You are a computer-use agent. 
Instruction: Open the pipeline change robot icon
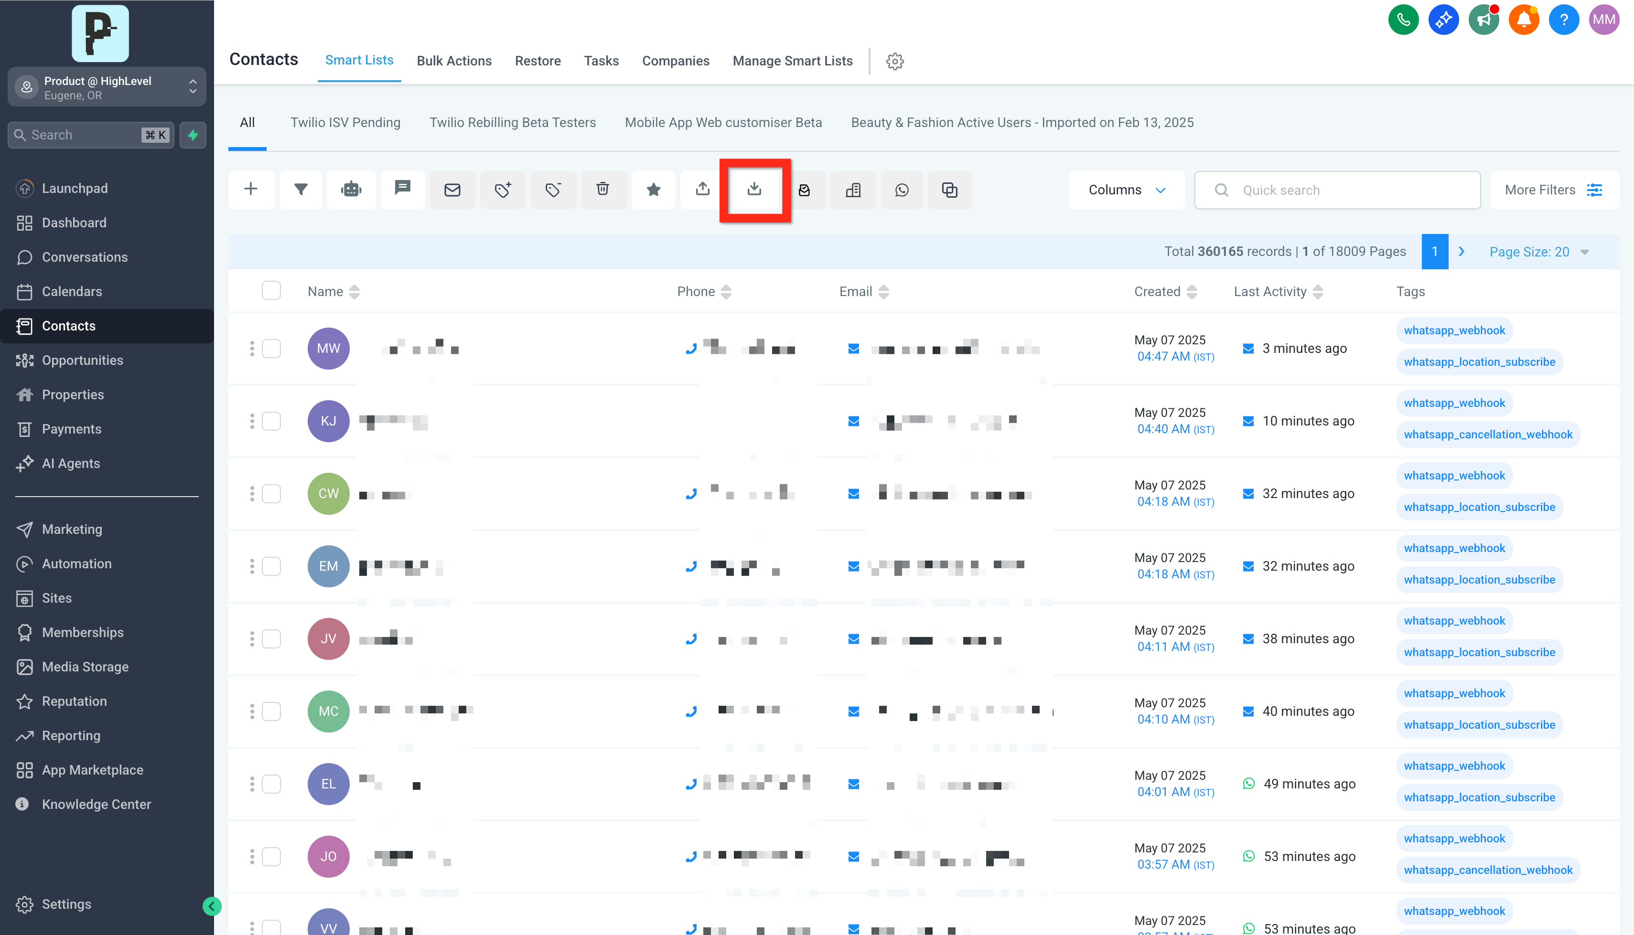tap(351, 190)
